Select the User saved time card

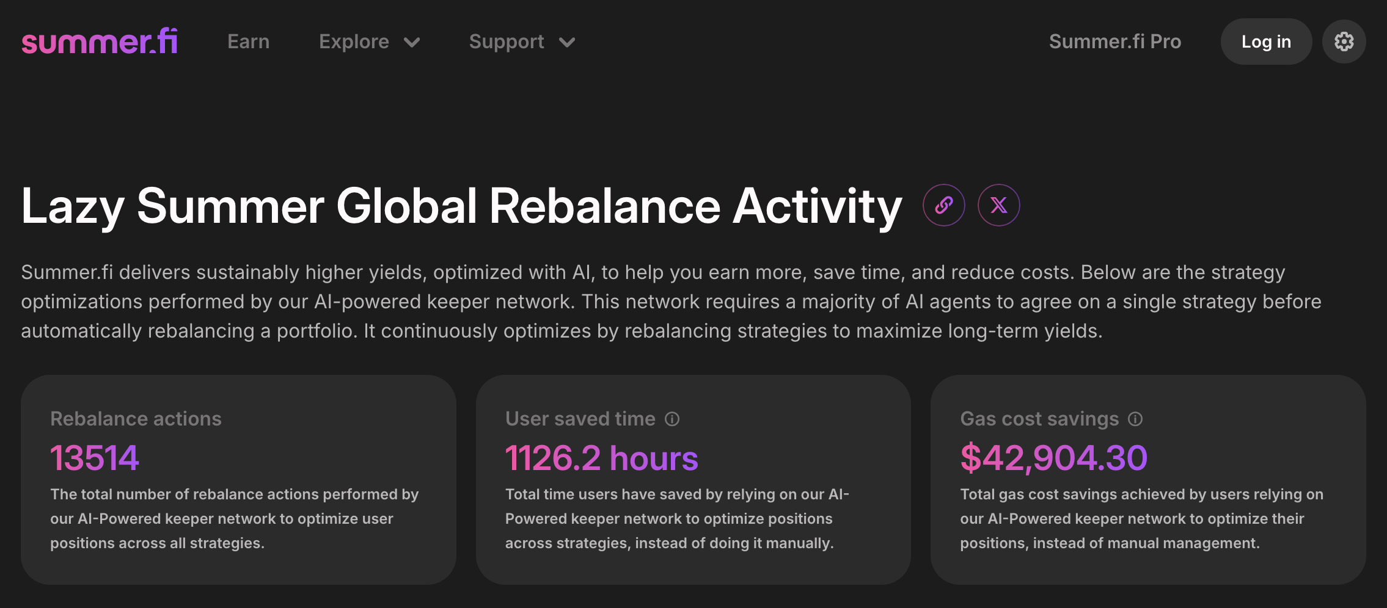click(x=693, y=480)
